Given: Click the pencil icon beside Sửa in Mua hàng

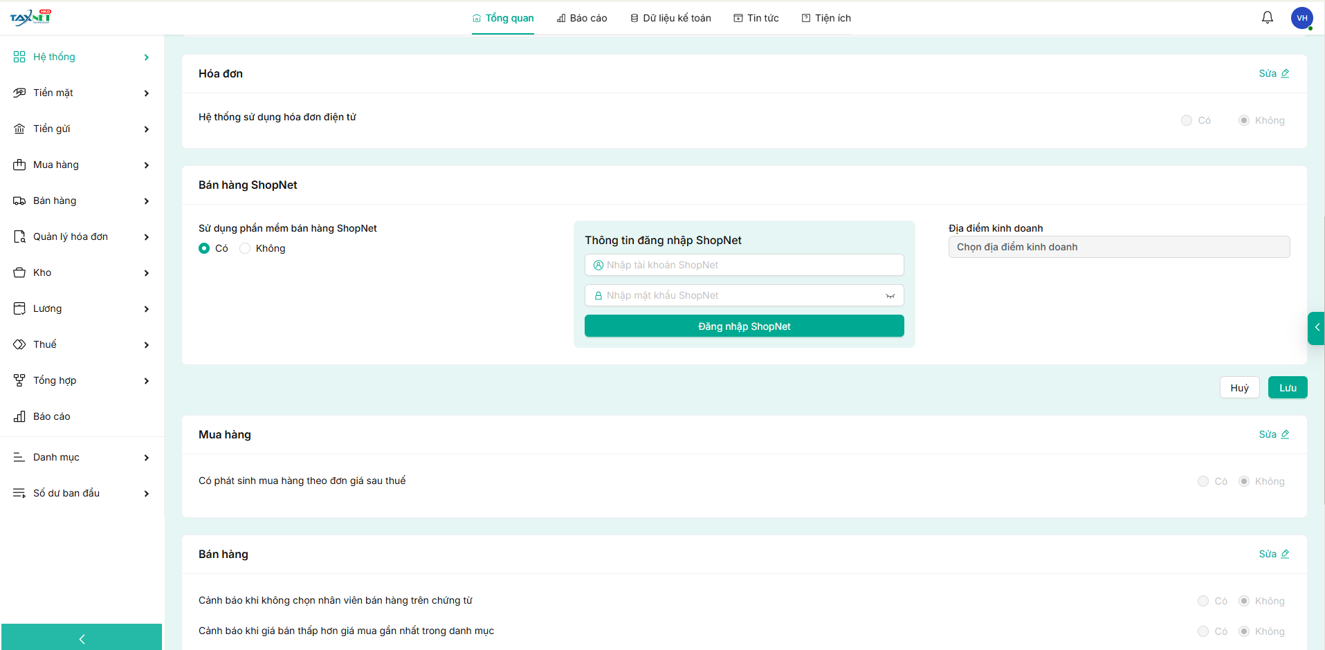Looking at the screenshot, I should [x=1285, y=434].
